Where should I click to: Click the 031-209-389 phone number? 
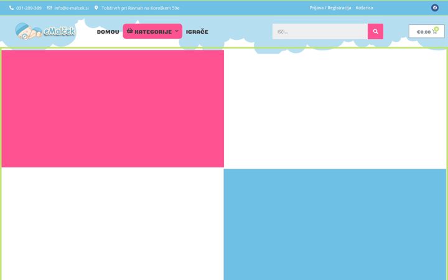click(x=29, y=8)
